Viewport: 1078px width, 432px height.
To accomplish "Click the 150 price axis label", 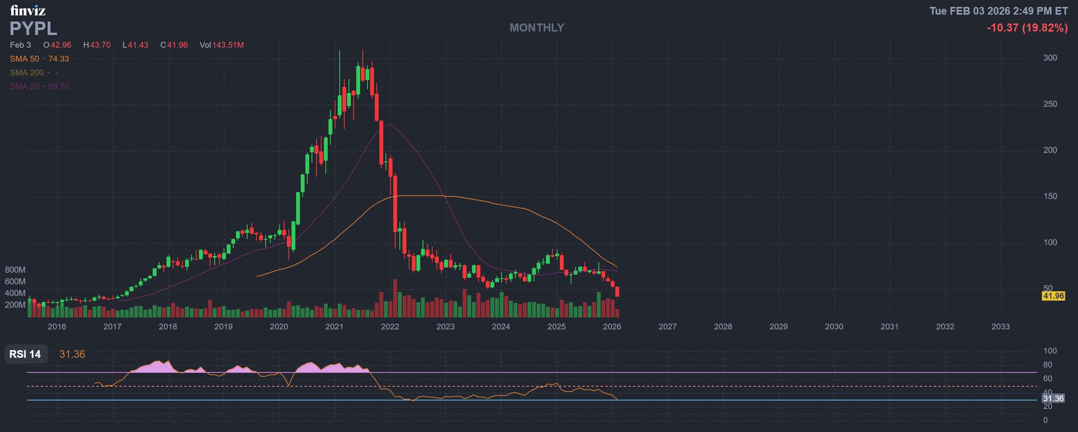I will (1050, 197).
